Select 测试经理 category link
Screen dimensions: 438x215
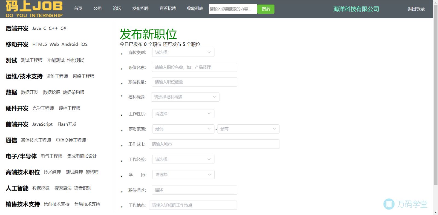pos(74,172)
